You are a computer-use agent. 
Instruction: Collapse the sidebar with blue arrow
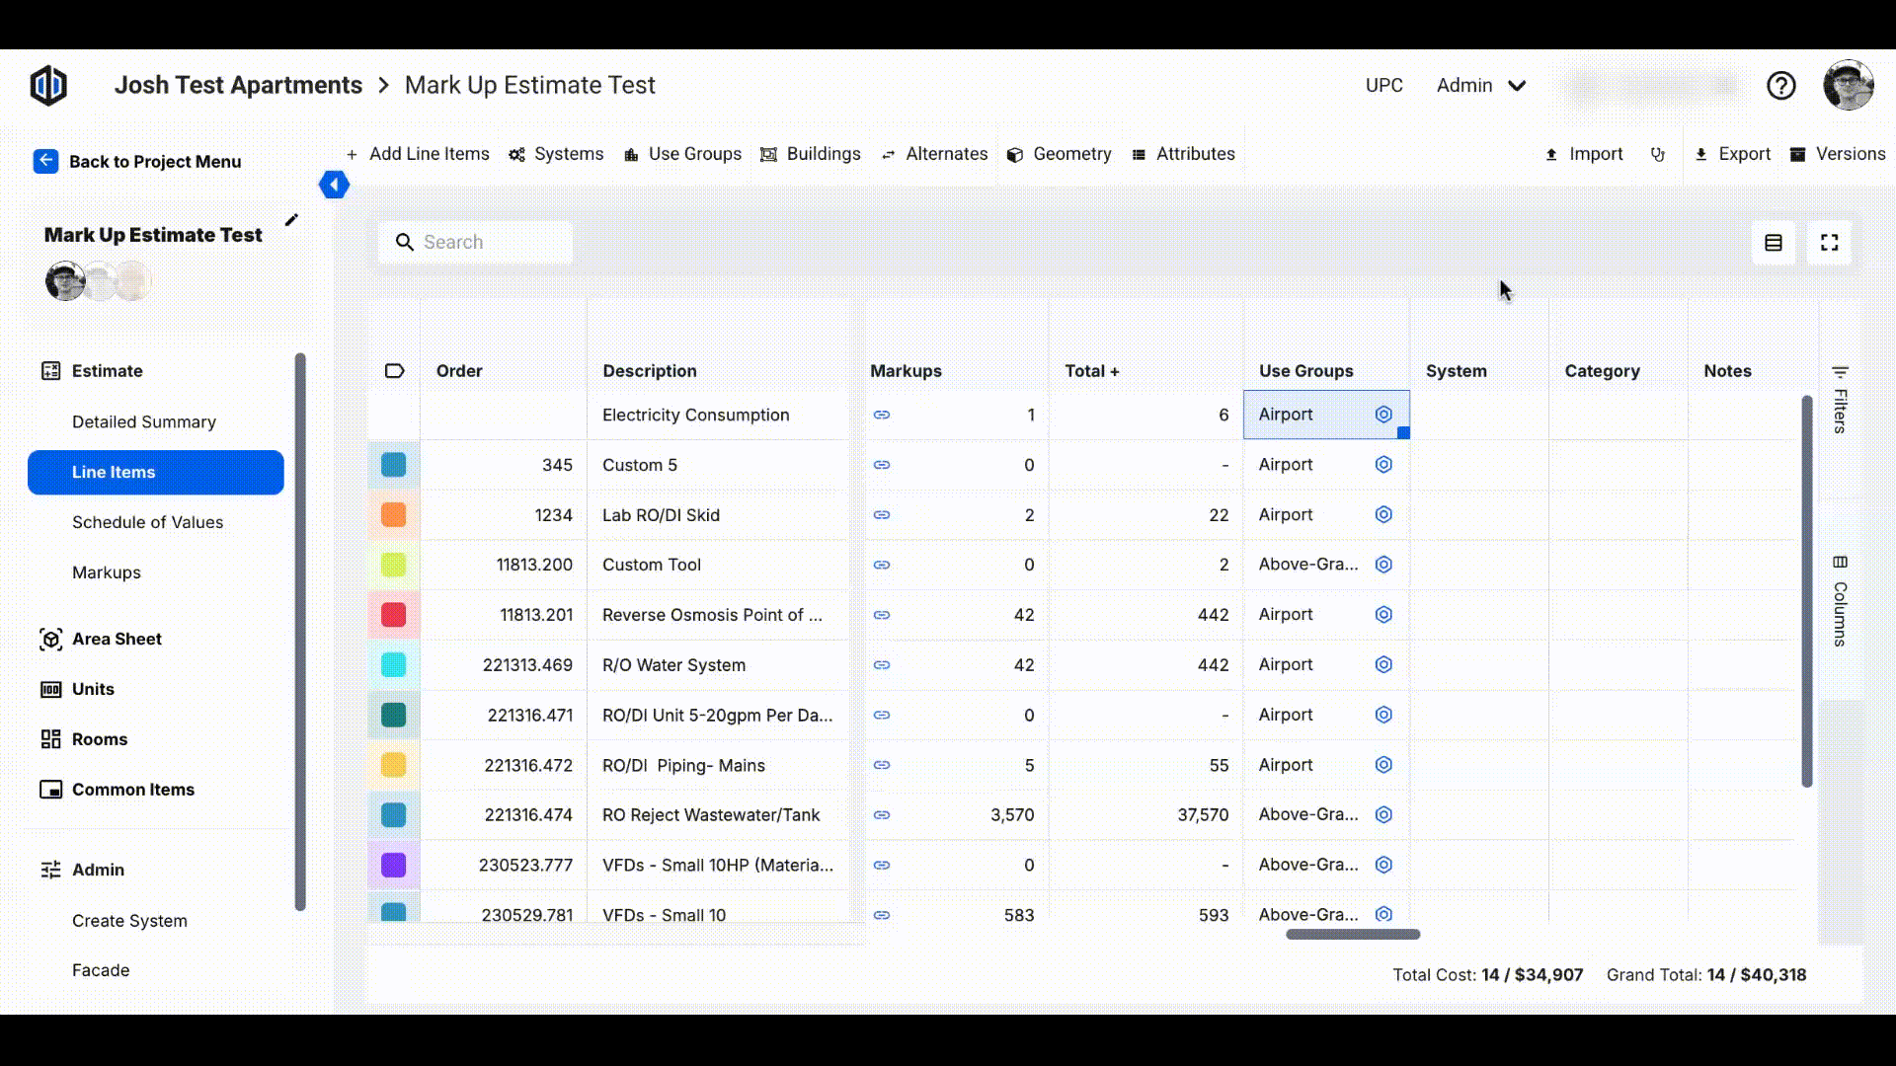[x=334, y=185]
